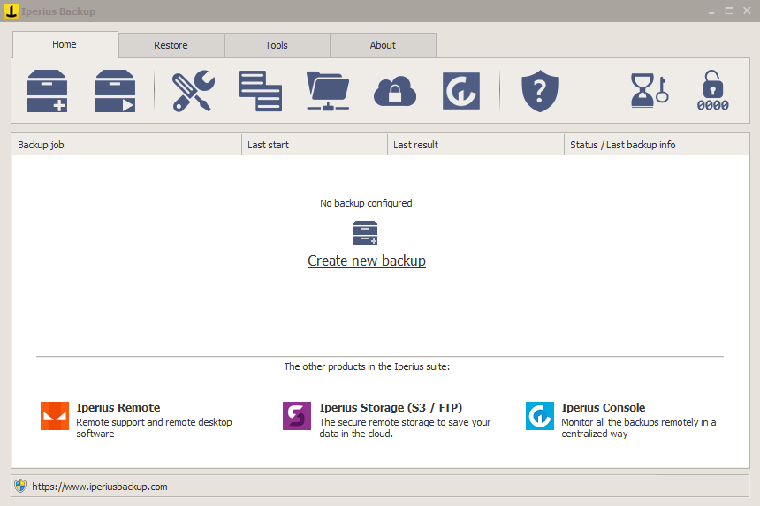Open the Iperius Console toolbar icon

coord(461,91)
